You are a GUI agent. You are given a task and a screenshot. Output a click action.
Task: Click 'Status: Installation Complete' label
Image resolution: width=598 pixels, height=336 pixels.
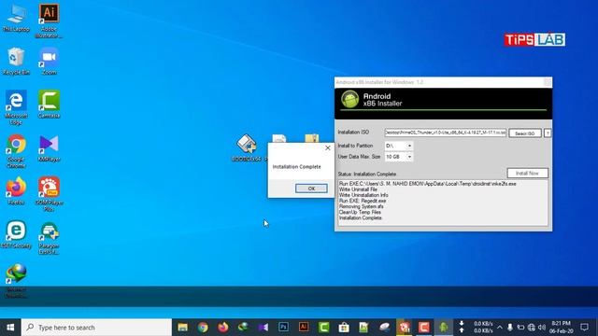367,174
